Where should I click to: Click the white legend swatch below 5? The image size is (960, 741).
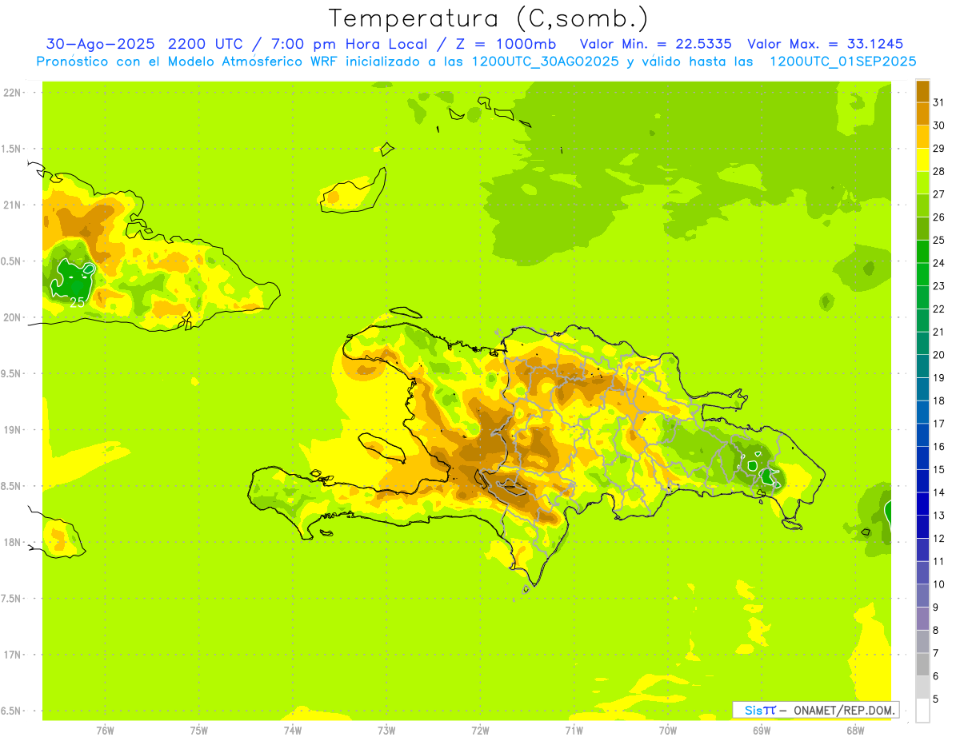(x=922, y=710)
